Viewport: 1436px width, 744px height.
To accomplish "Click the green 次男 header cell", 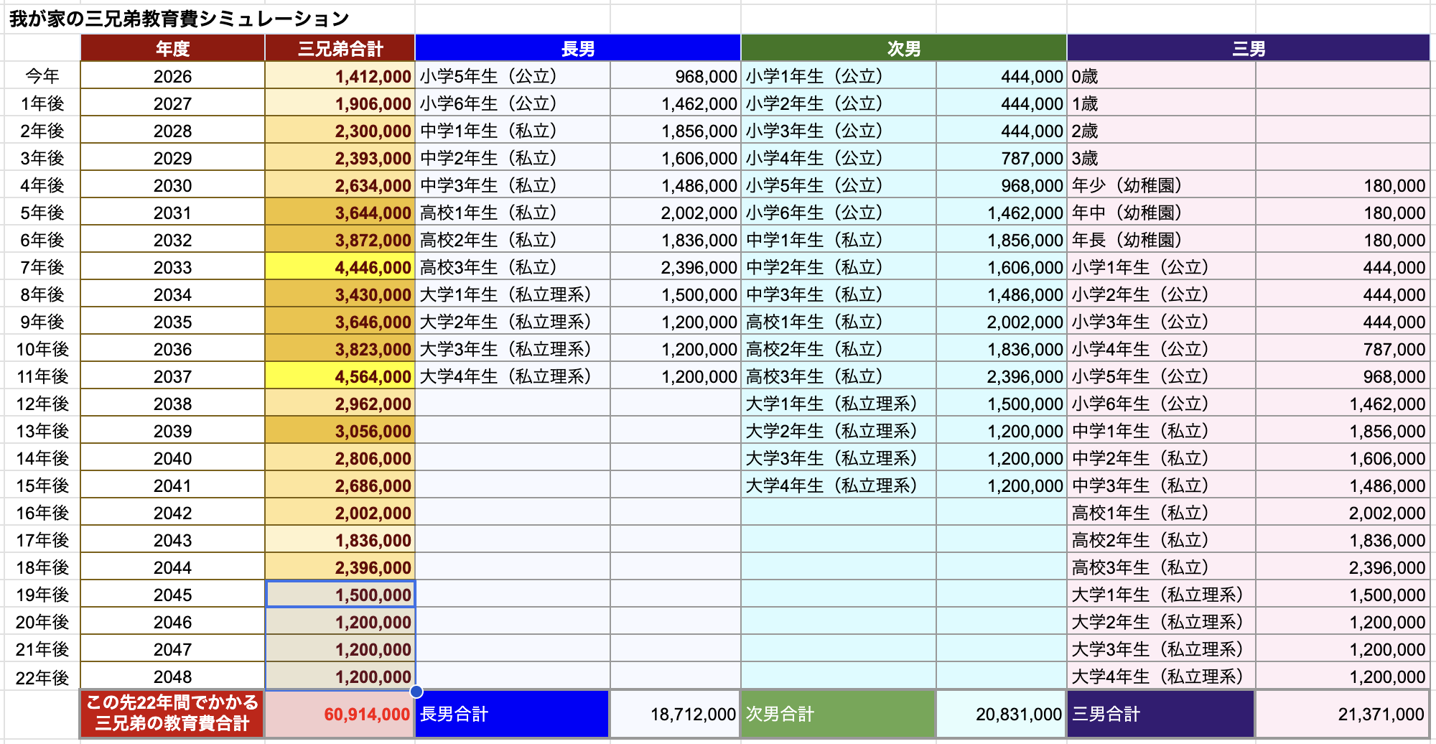I will click(x=903, y=49).
